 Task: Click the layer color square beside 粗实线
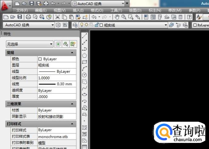[101, 25]
